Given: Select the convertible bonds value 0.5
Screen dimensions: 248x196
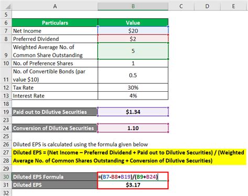Looking at the screenshot, I should 133,75.
